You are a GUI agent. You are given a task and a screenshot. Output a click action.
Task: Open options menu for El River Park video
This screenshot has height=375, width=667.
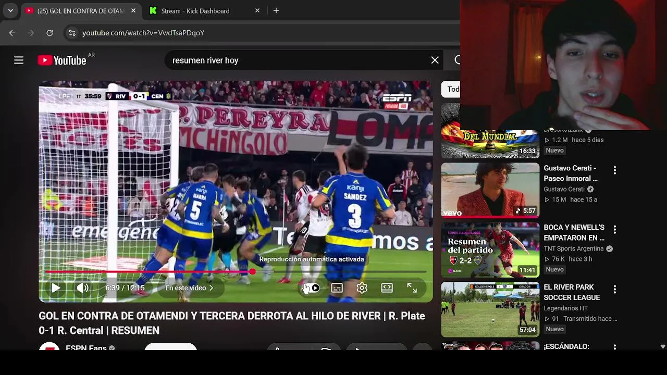(615, 289)
